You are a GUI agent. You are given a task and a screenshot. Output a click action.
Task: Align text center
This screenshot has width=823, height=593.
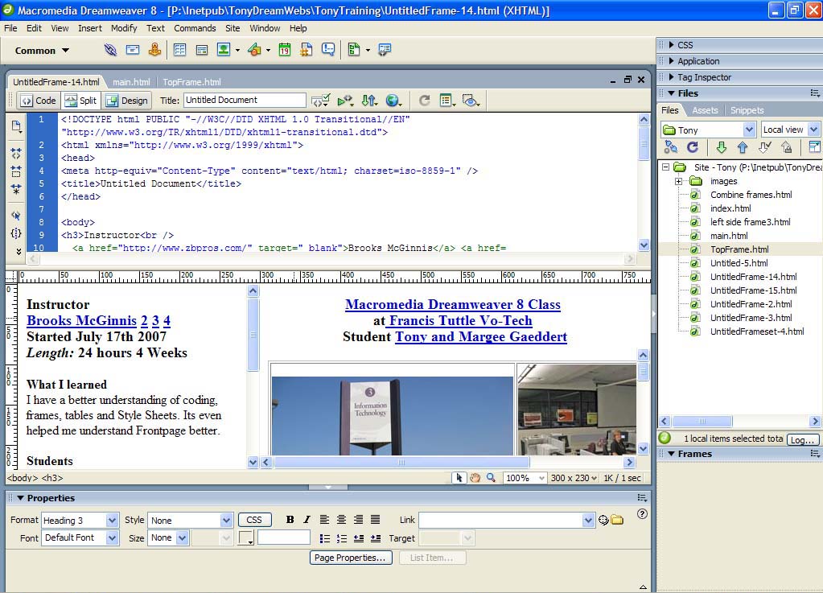(x=341, y=520)
